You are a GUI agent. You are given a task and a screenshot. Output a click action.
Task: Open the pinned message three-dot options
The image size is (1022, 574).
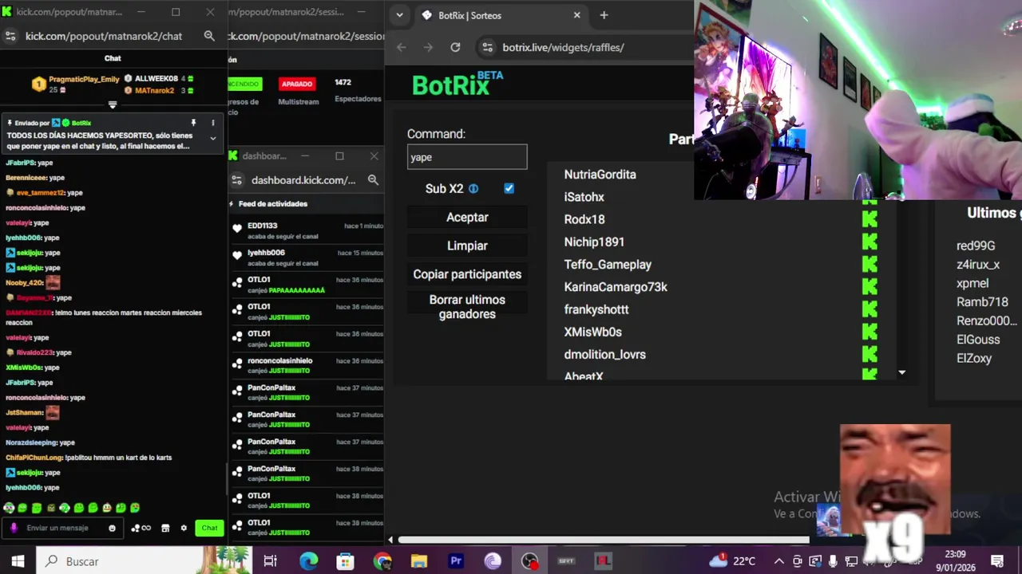click(x=212, y=123)
